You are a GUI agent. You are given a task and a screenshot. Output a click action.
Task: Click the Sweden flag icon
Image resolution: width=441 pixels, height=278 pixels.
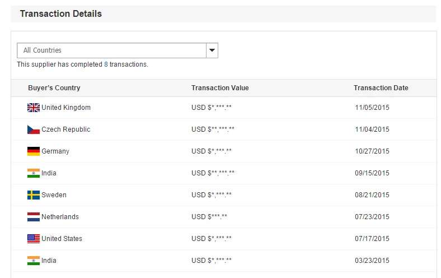tap(34, 195)
